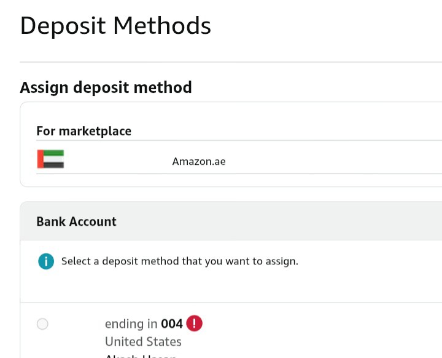Viewport: 442px width, 358px height.
Task: Click the Assign deposit method heading
Action: [106, 87]
